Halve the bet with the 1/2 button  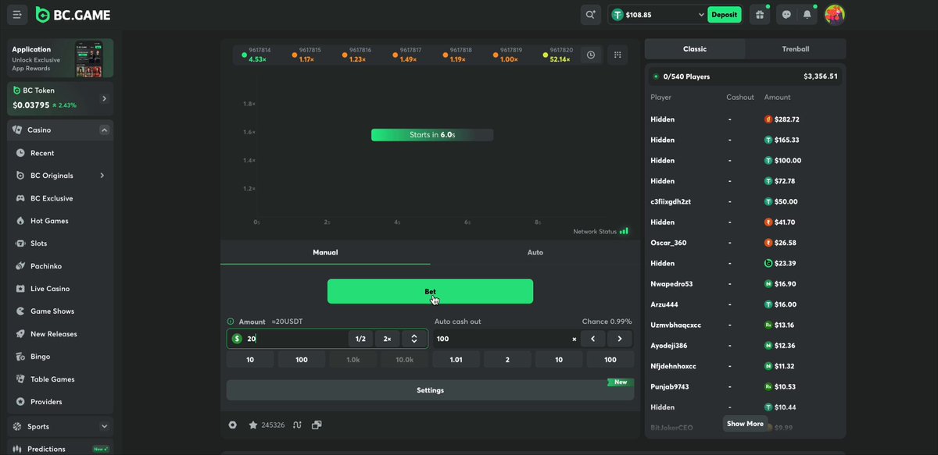360,339
